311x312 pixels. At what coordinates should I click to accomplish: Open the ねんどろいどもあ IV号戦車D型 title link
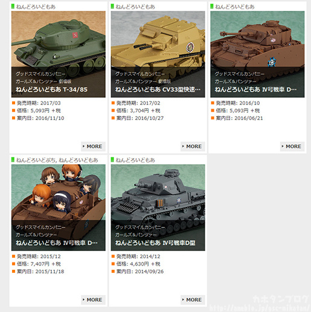click(155, 243)
